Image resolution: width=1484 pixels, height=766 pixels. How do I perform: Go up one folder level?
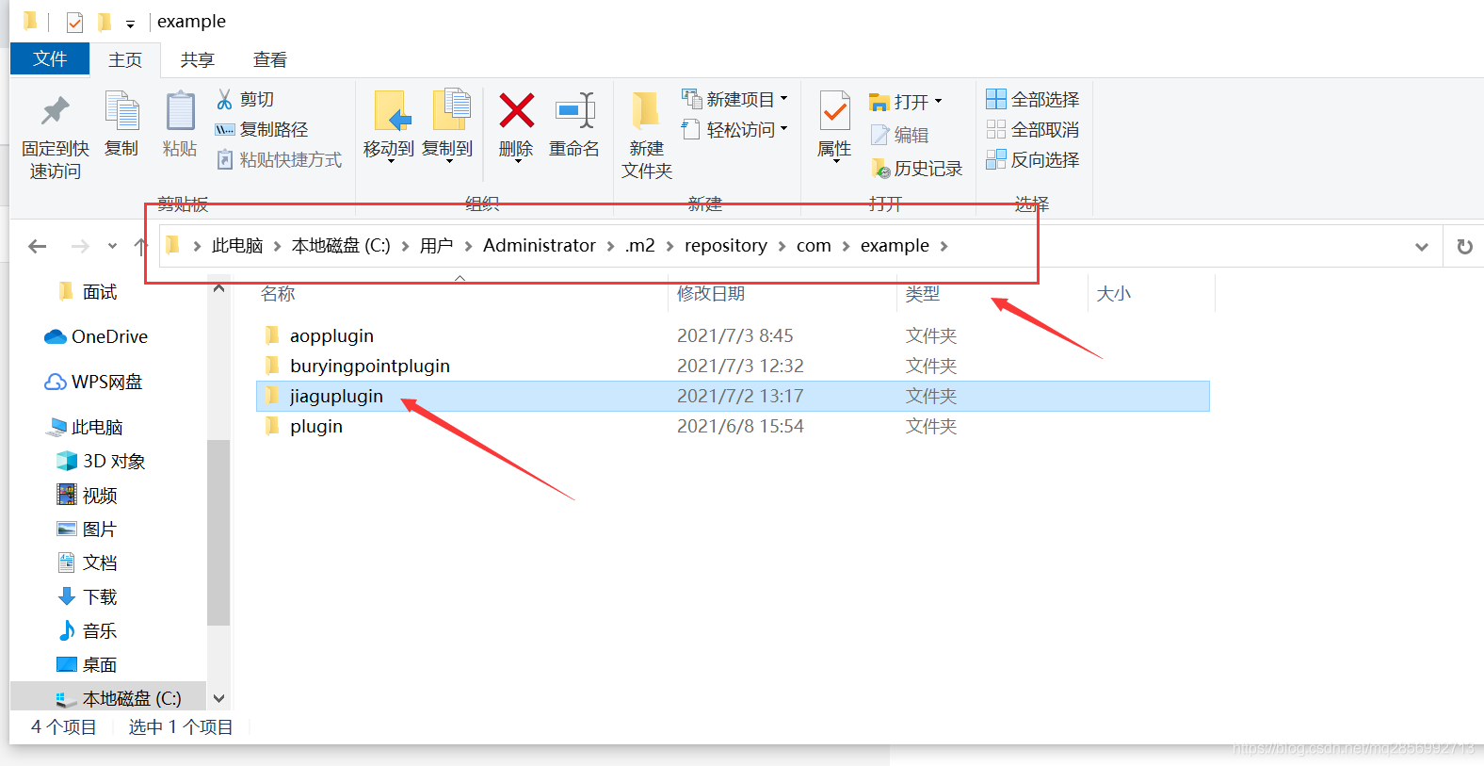[x=140, y=246]
